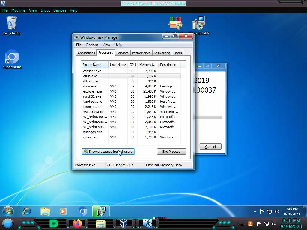Screen dimensions: 307x230
Task: Select explorer.exe process row
Action: tap(131, 91)
